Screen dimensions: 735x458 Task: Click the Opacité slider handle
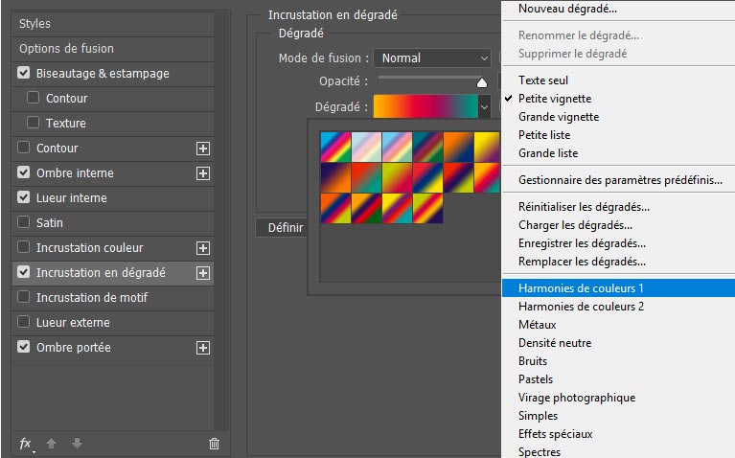click(x=482, y=83)
